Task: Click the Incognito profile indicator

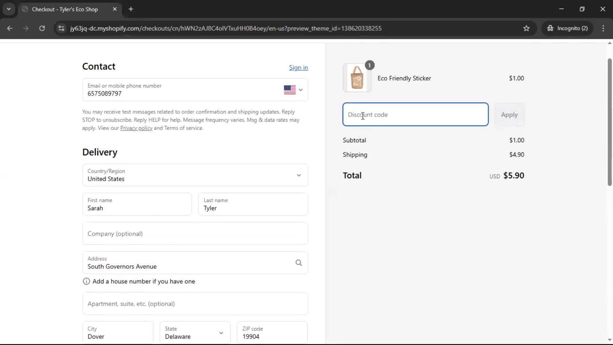Action: point(568,28)
